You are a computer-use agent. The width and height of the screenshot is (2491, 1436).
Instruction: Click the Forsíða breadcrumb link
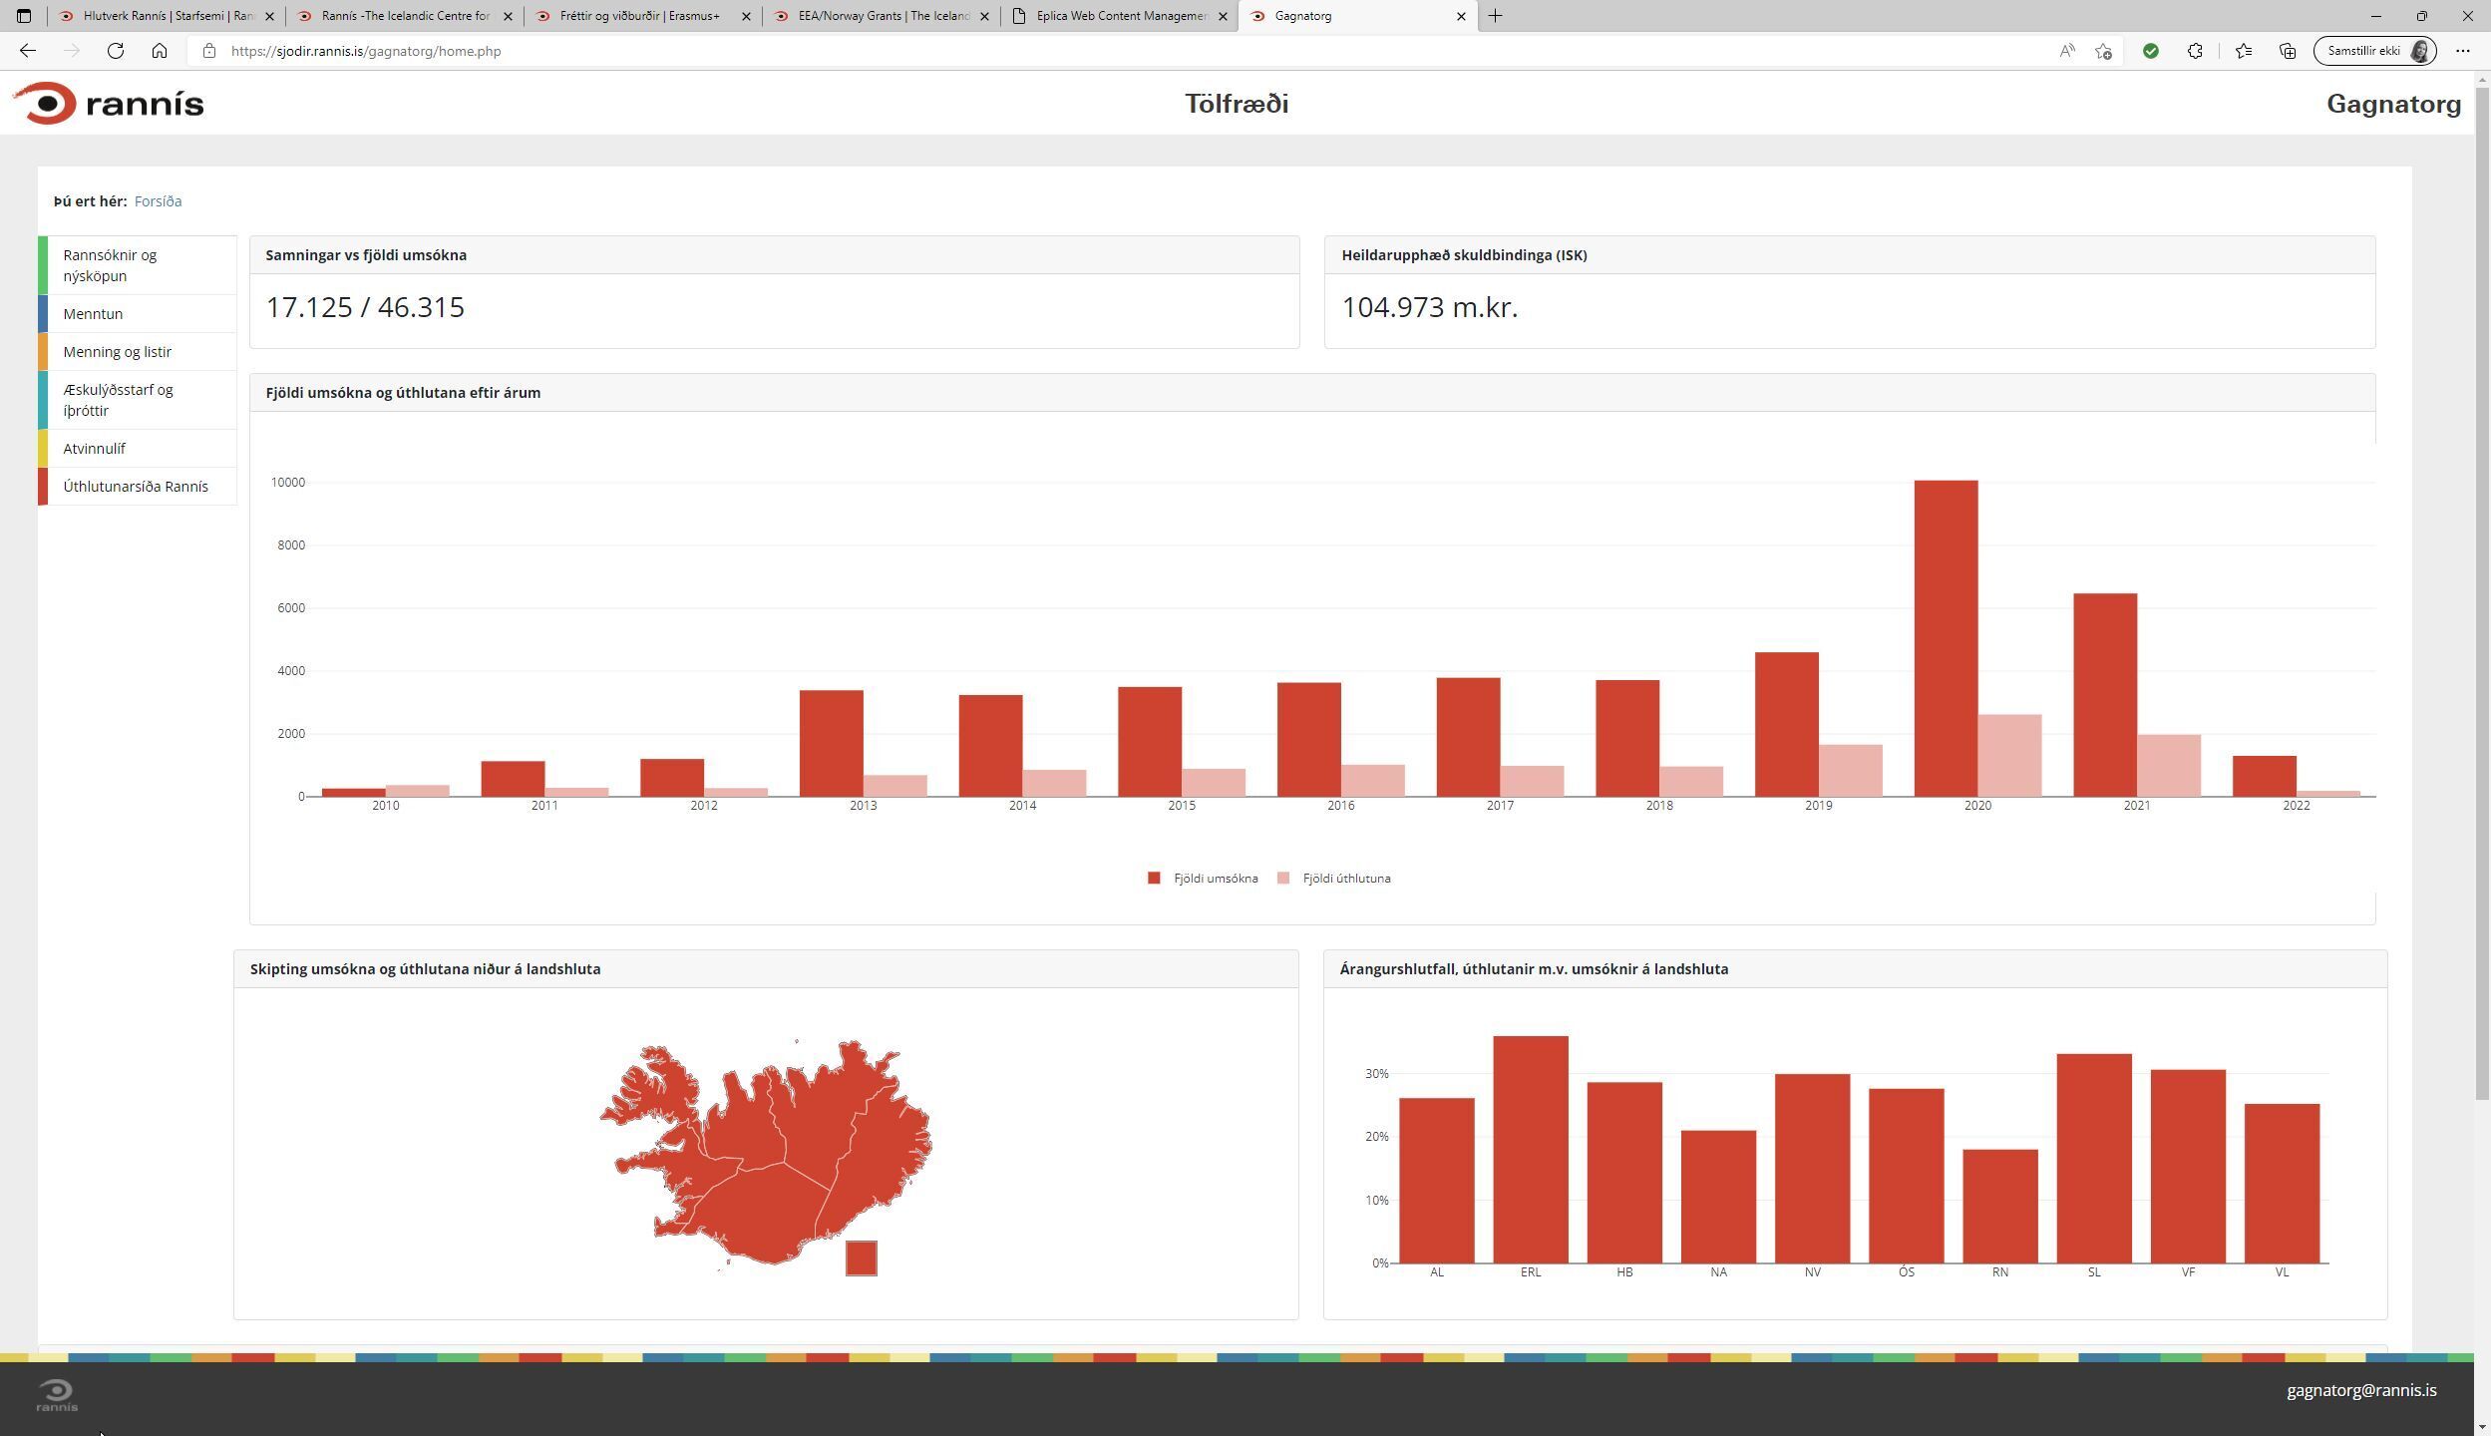pos(158,201)
